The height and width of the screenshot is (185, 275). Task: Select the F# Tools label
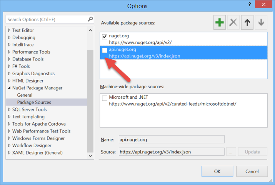21,66
